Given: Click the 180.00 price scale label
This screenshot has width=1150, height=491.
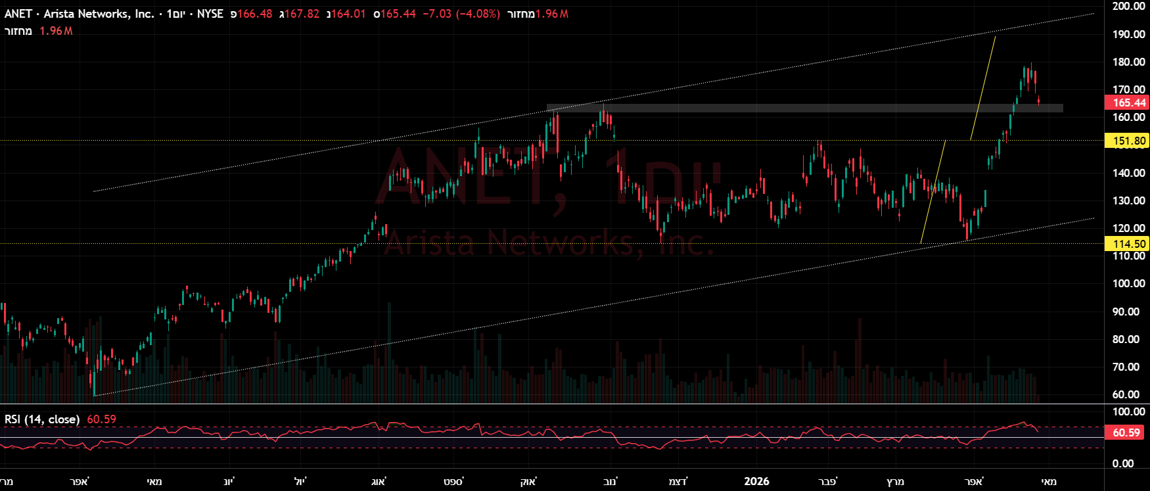Looking at the screenshot, I should (x=1129, y=62).
